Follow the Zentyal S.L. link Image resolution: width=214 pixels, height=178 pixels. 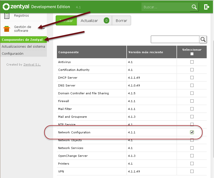point(32,65)
